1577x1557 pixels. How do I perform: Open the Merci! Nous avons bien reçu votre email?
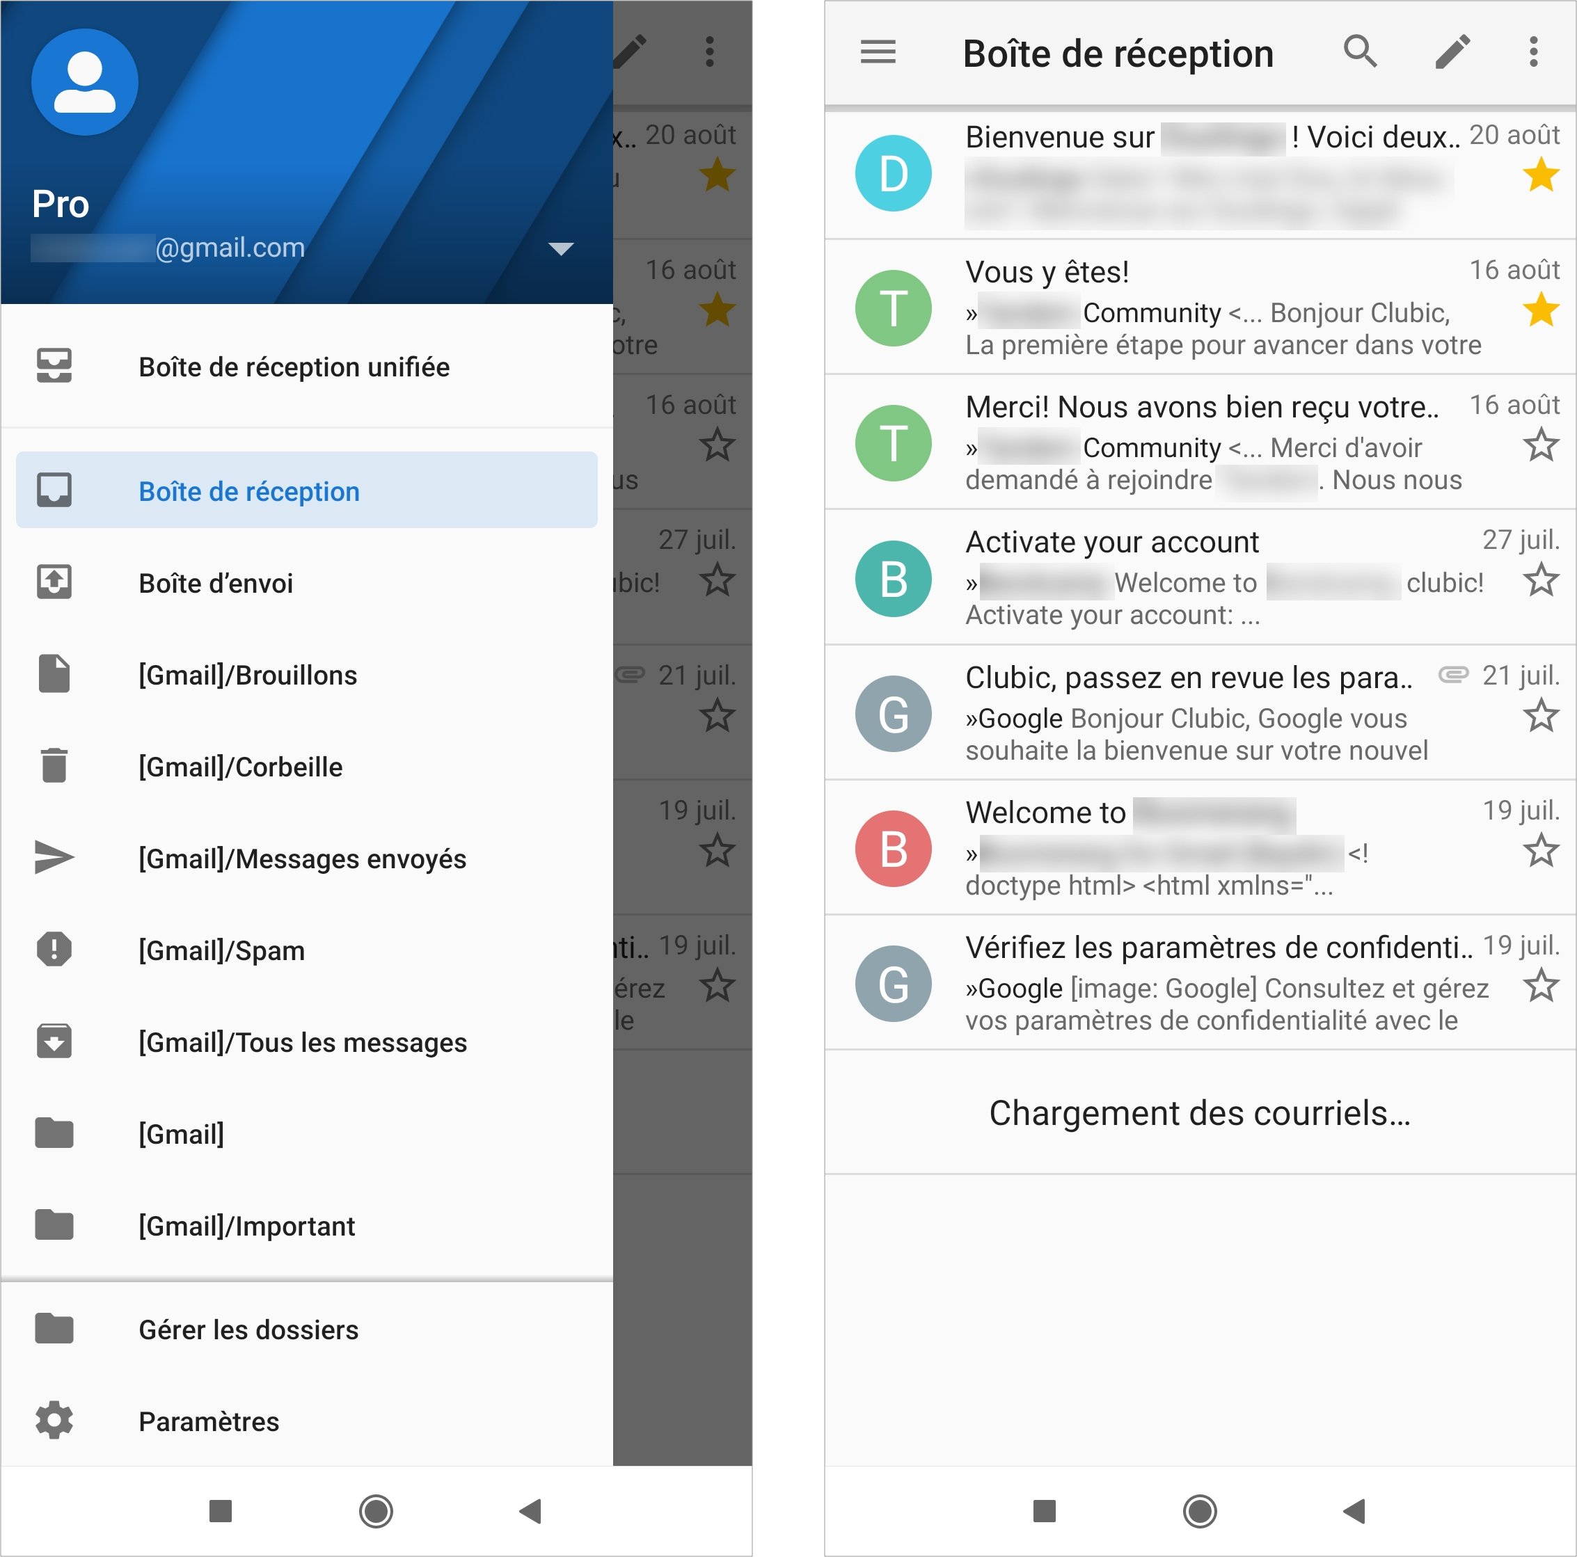[x=1200, y=442]
